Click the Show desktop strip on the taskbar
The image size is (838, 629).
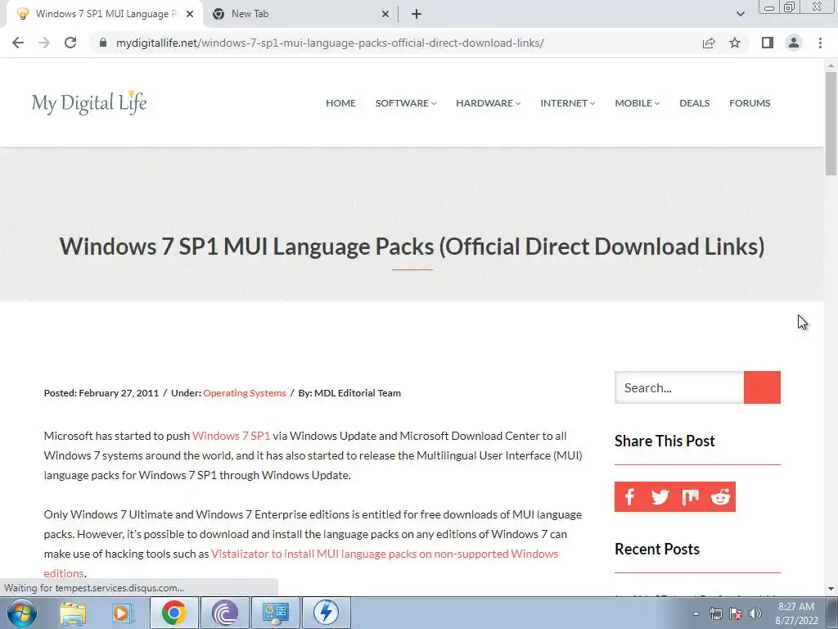(832, 613)
